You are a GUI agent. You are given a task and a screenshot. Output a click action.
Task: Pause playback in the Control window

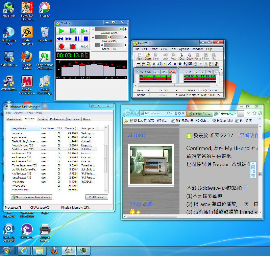[x=77, y=39]
